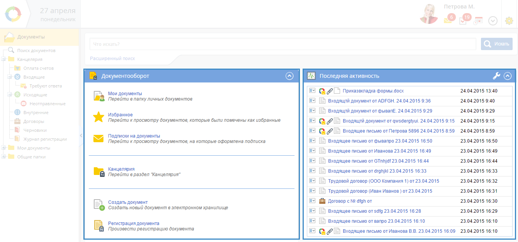
Task: Click the mail notifications envelope icon
Action: (448, 20)
